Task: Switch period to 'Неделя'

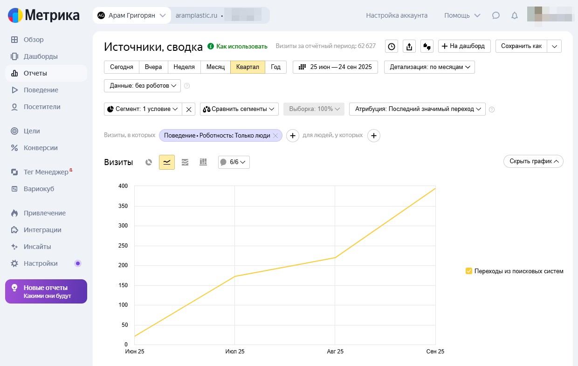Action: click(184, 67)
